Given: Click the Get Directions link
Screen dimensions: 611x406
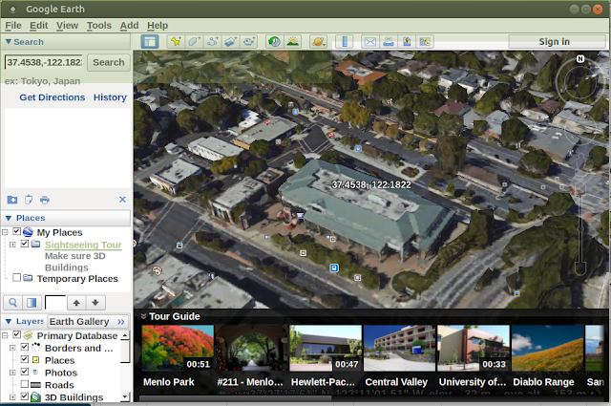Looking at the screenshot, I should tap(53, 97).
